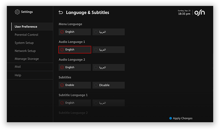Viewport: 220px width, 130px height.
Task: Select Arabic for Menu Language
Action: tap(108, 32)
